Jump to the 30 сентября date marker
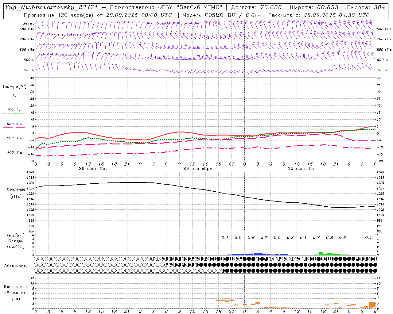Image resolution: width=393 pixels, height=314 pixels. point(302,169)
